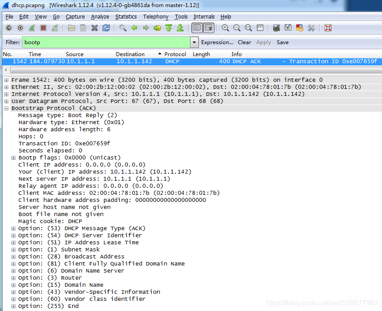Stop the running capture (red square)

tap(43, 28)
